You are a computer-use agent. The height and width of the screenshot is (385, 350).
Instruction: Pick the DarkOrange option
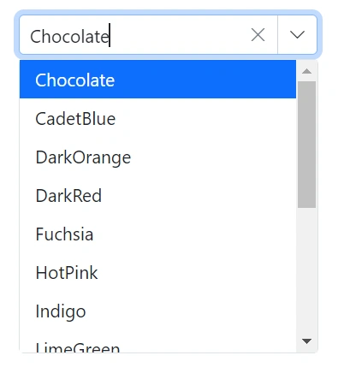pyautogui.click(x=157, y=157)
